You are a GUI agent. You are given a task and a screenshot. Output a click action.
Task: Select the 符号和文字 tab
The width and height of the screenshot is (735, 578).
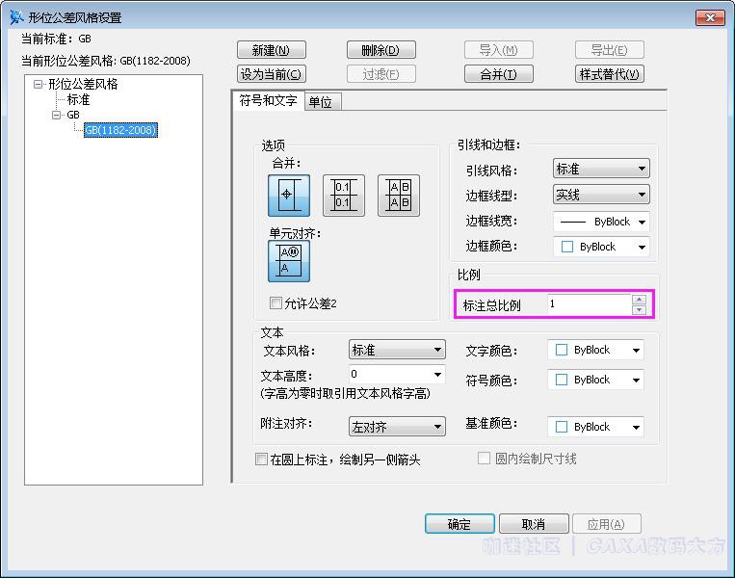268,101
